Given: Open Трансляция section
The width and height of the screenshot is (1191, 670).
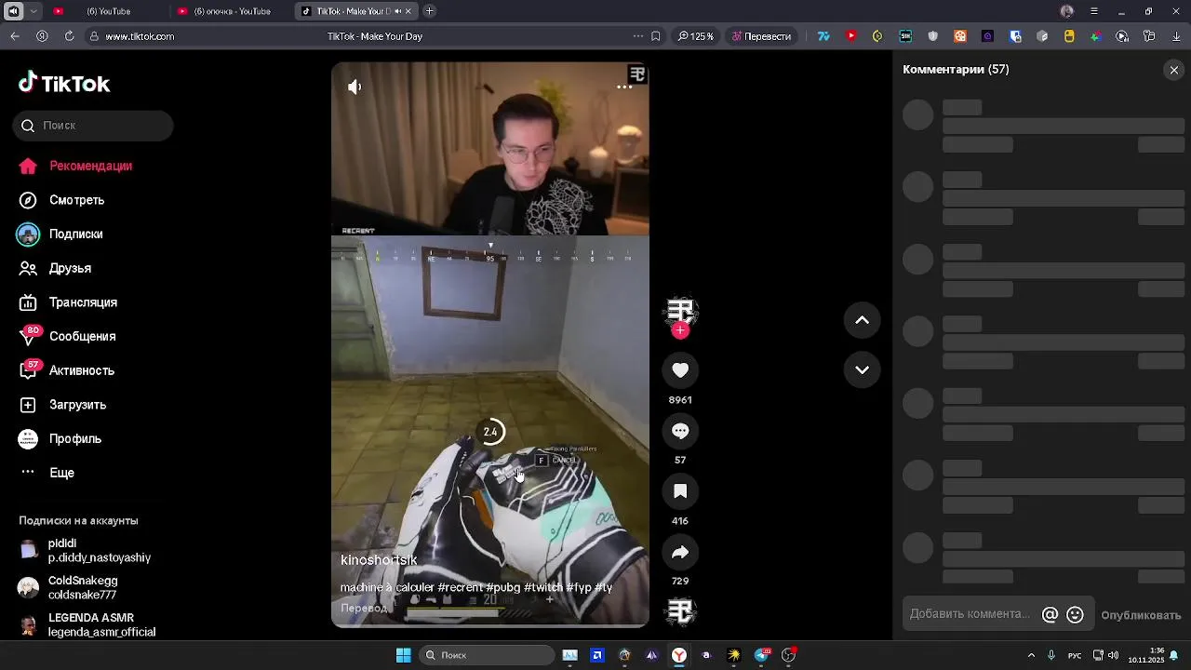Looking at the screenshot, I should point(68,302).
